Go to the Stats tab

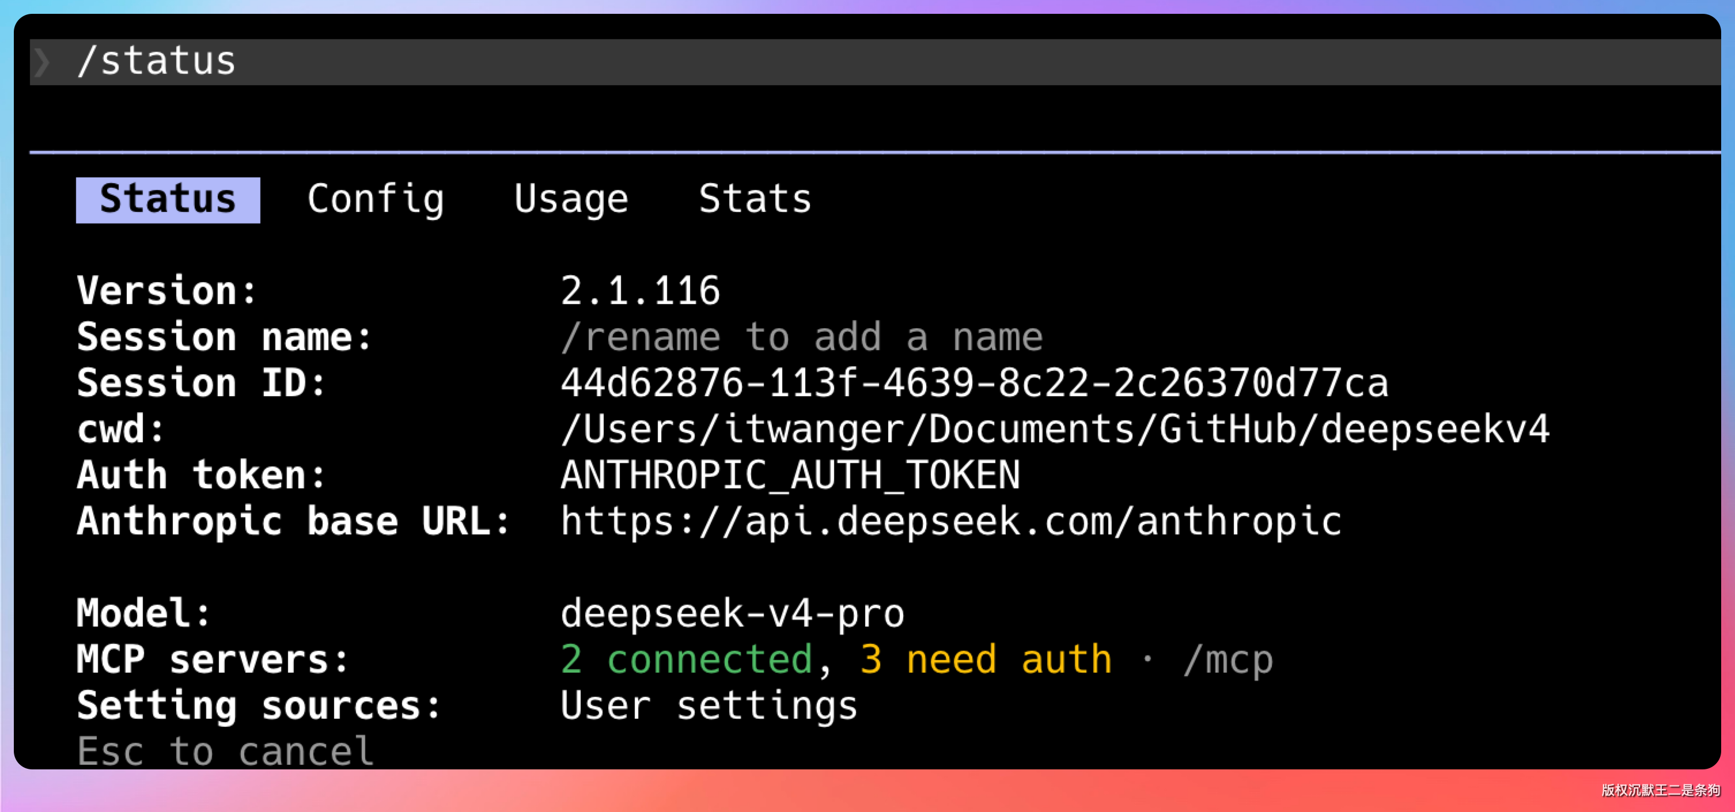tap(755, 199)
